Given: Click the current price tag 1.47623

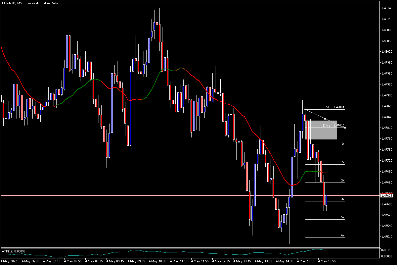Looking at the screenshot, I should click(x=387, y=196).
